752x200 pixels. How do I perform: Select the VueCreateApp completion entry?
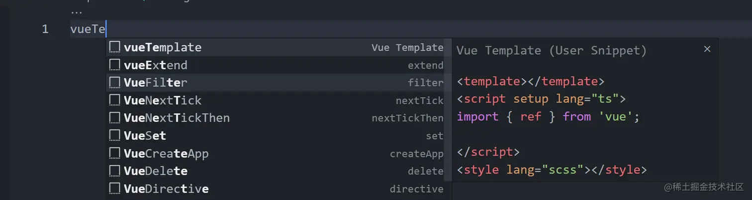point(166,153)
